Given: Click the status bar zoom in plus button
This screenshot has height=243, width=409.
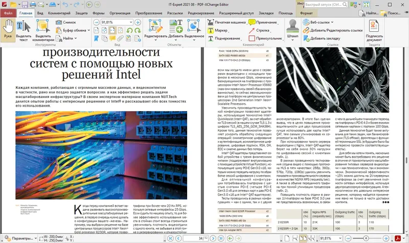Looking at the screenshot, I should (386, 238).
